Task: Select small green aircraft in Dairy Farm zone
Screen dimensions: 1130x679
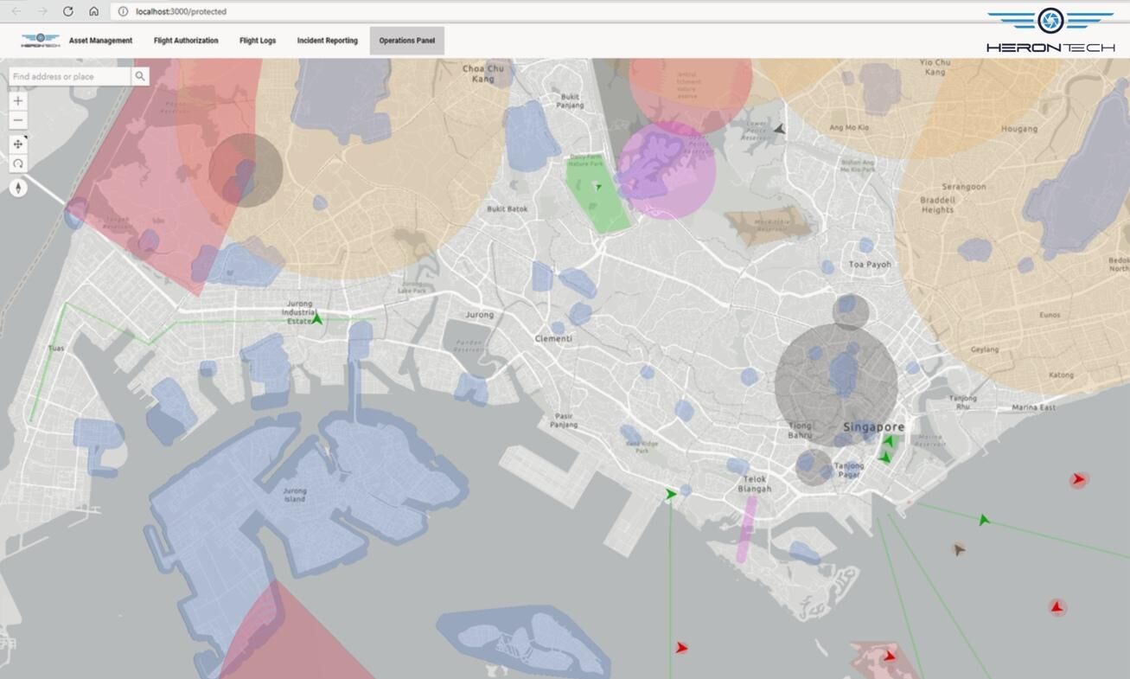Action: [x=597, y=186]
